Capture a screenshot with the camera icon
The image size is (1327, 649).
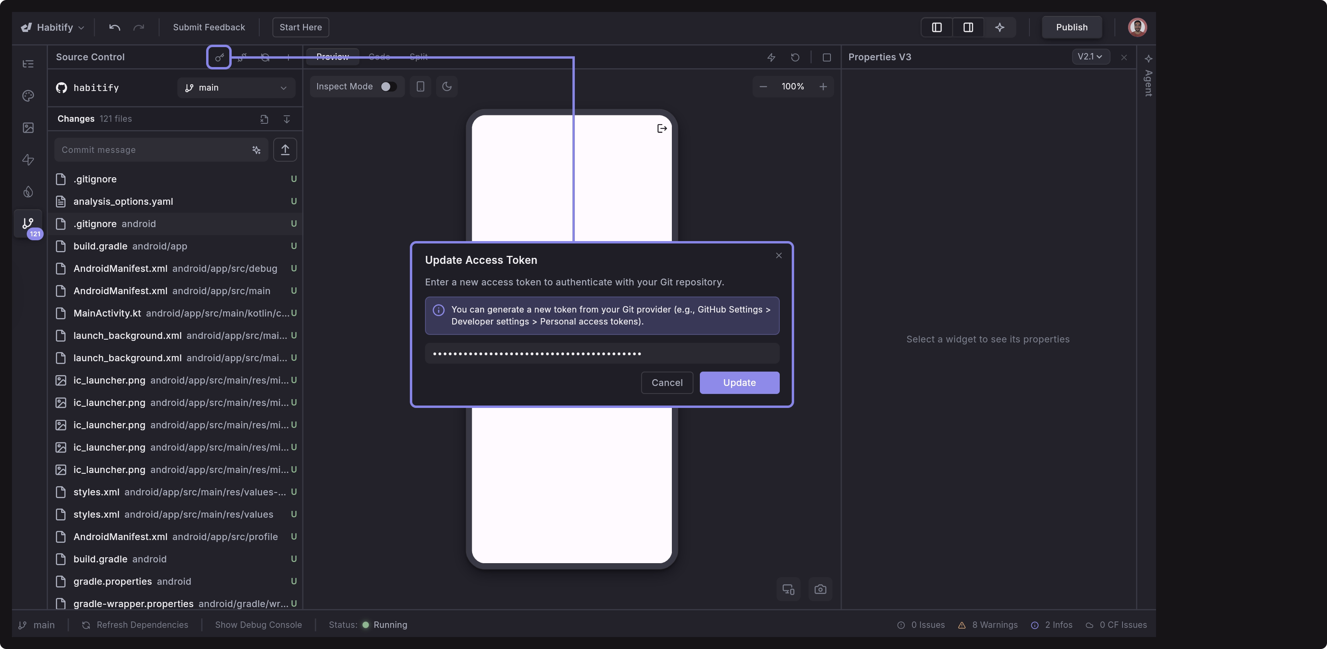[x=820, y=589]
